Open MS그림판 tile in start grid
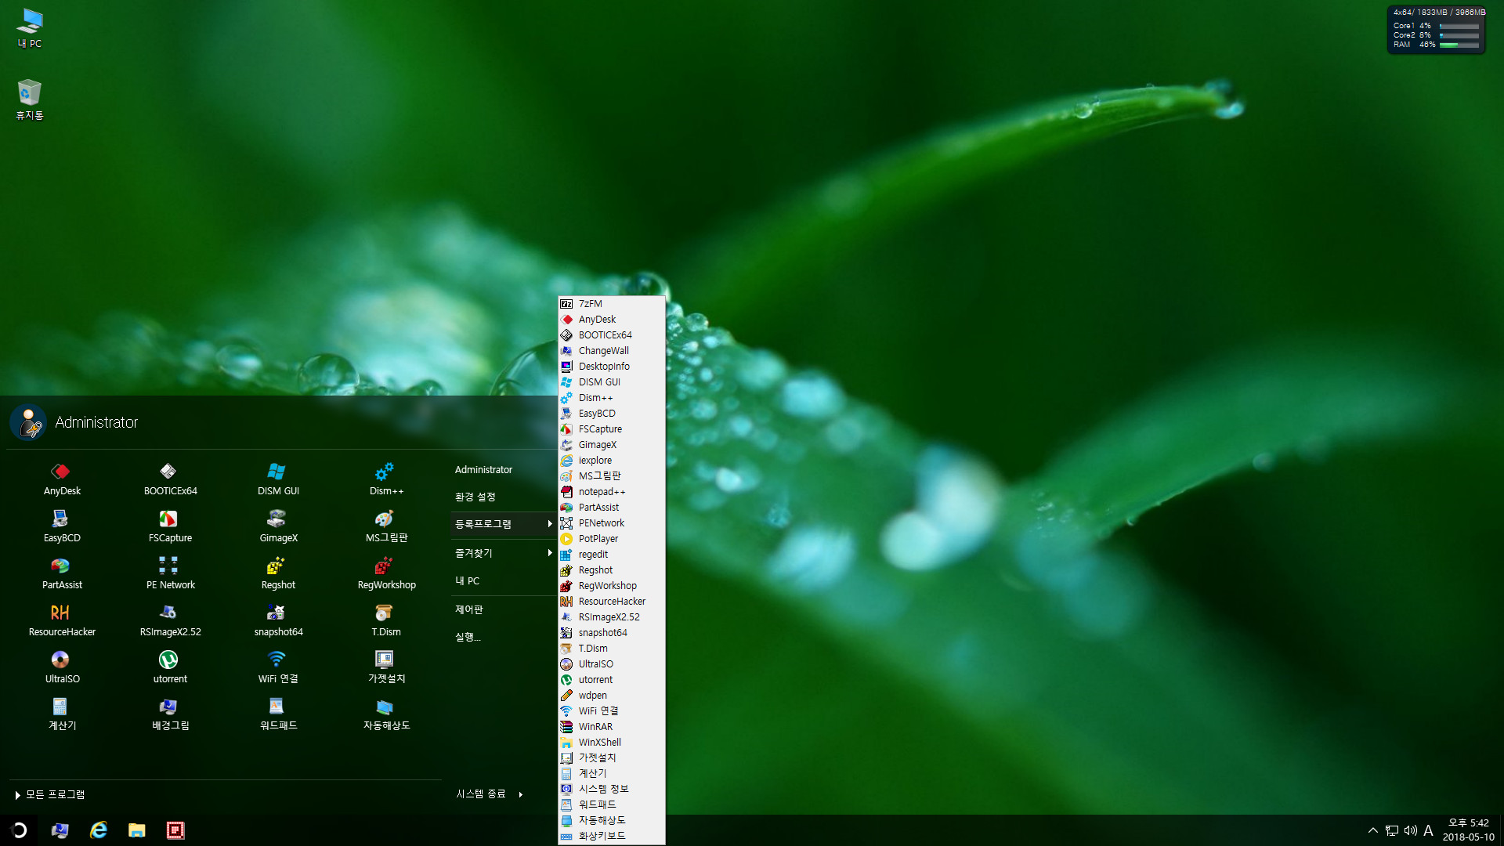 (386, 526)
